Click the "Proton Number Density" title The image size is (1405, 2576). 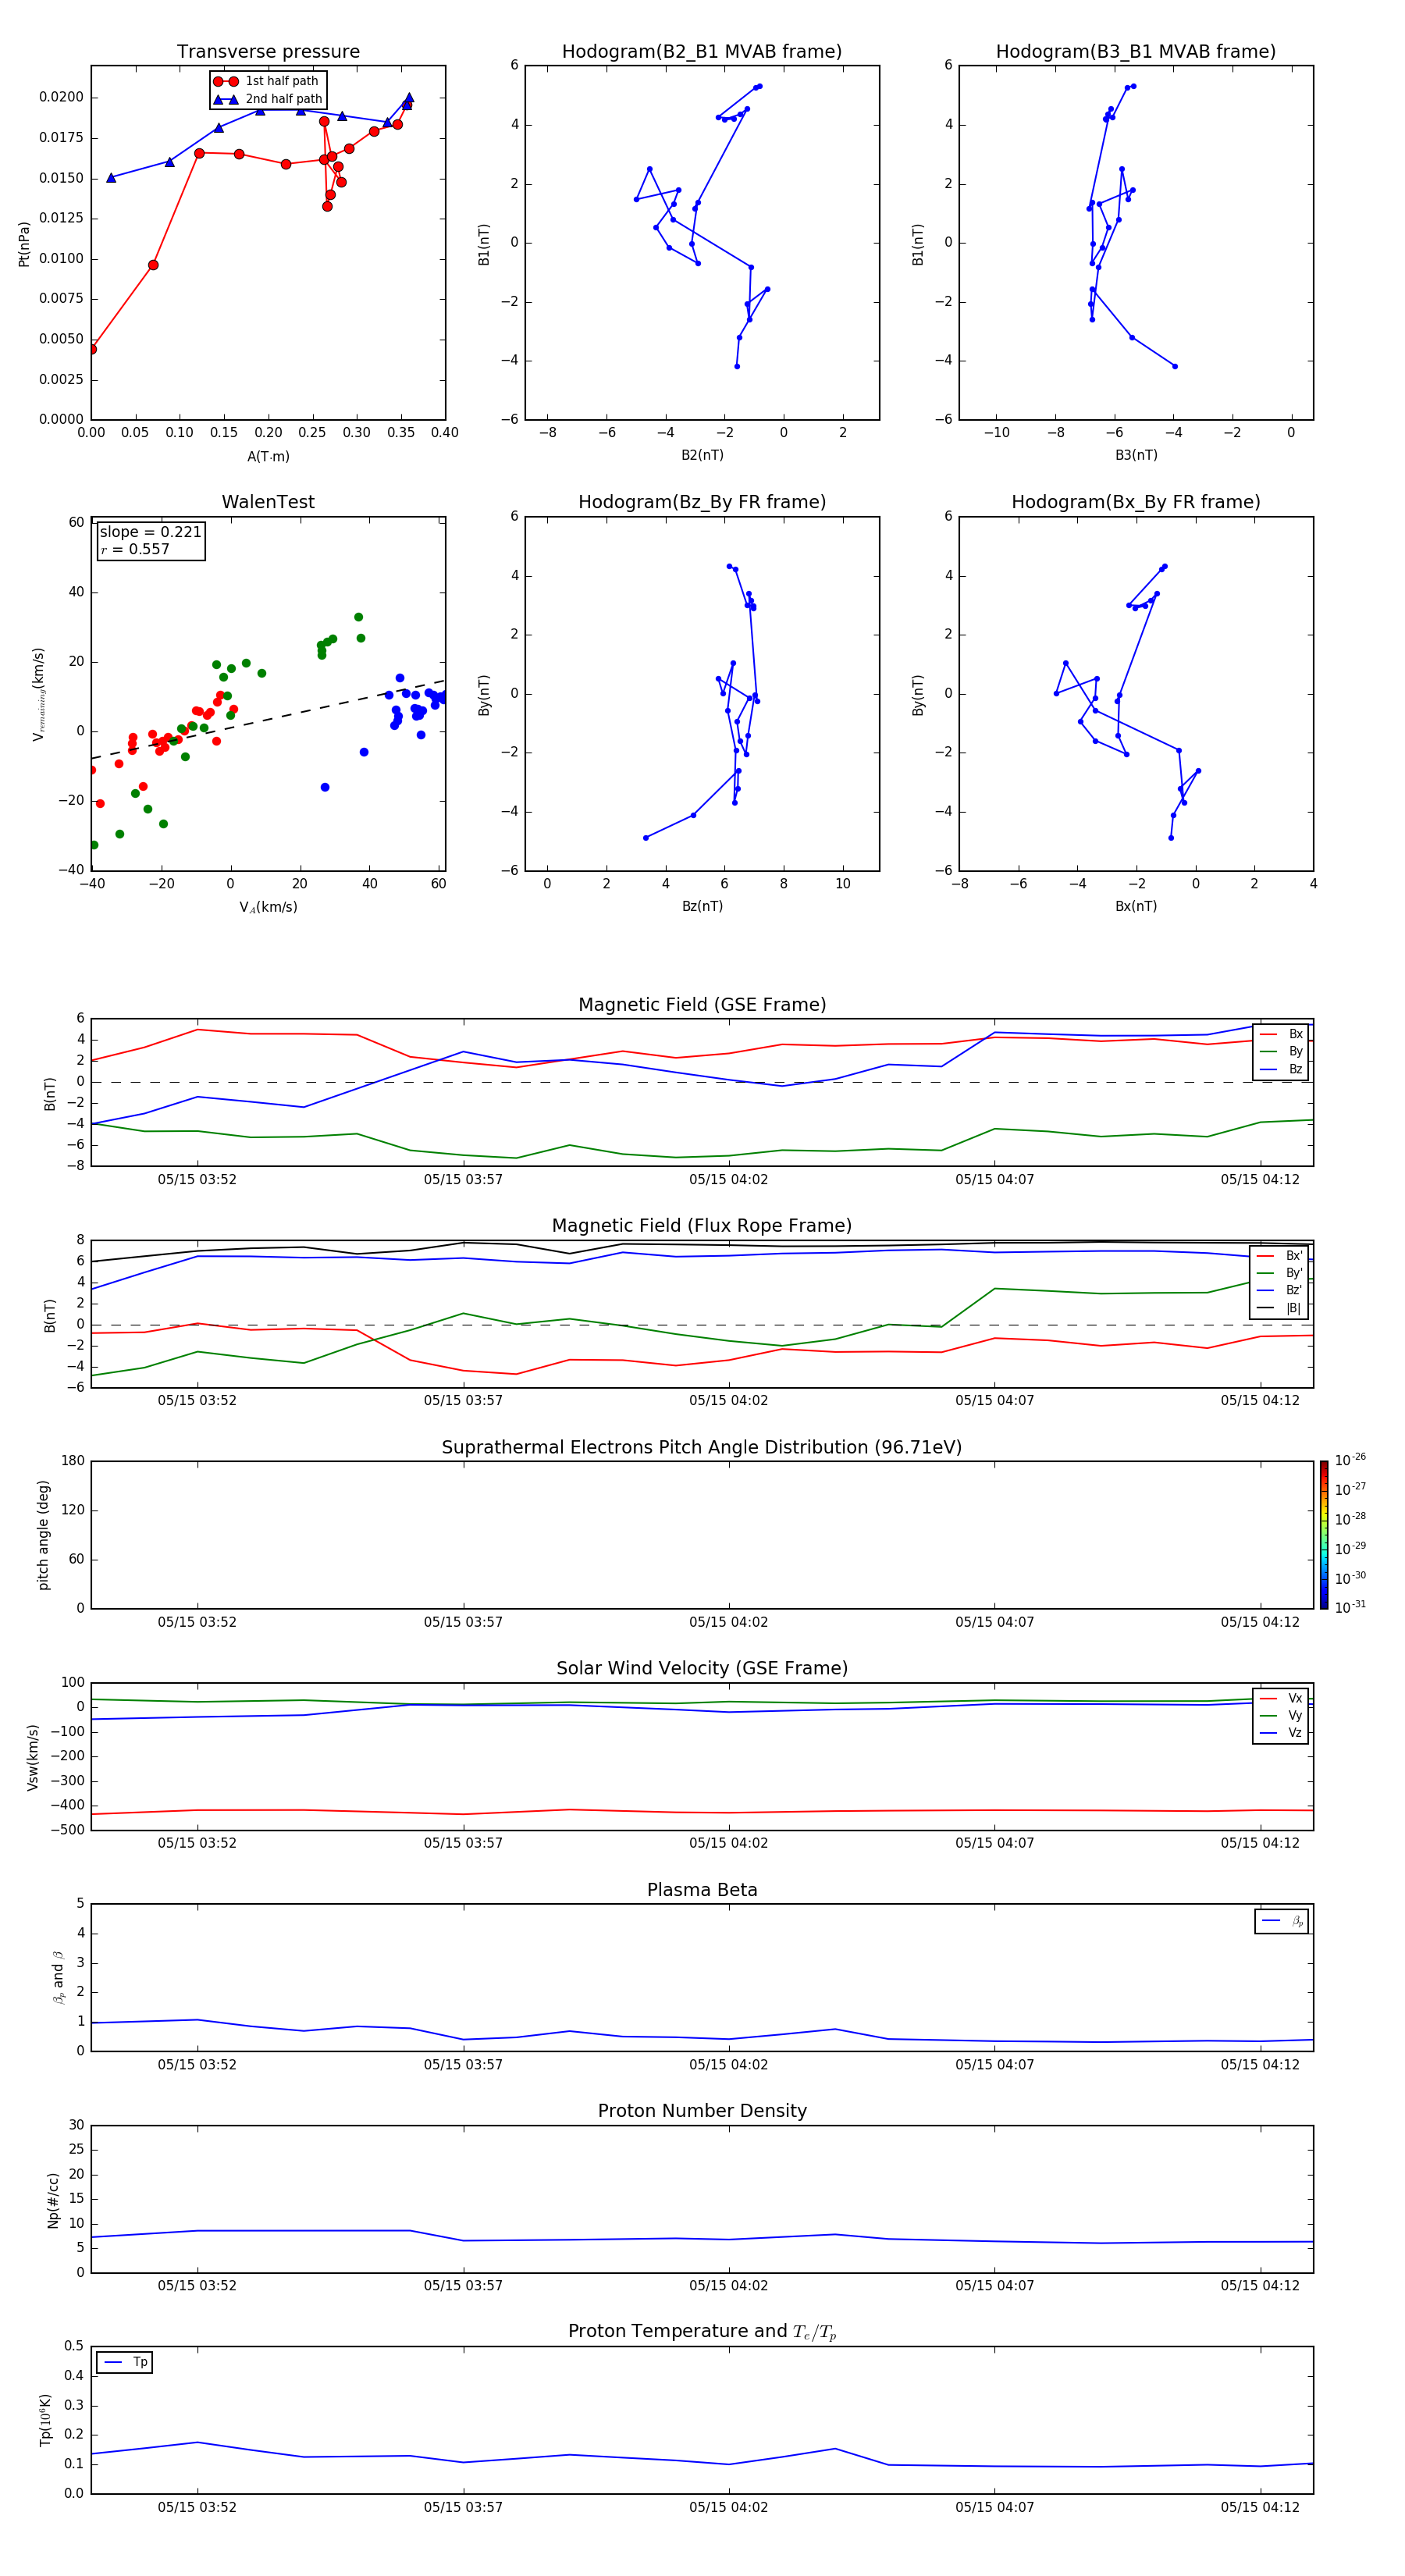tap(702, 2111)
